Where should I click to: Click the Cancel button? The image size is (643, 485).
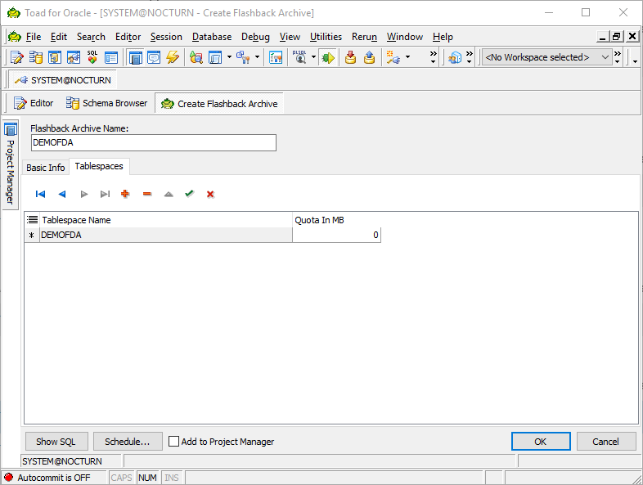[605, 441]
